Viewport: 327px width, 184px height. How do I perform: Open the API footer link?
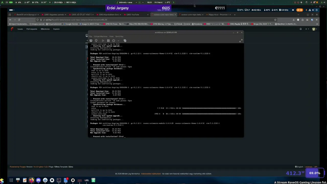click(x=316, y=167)
